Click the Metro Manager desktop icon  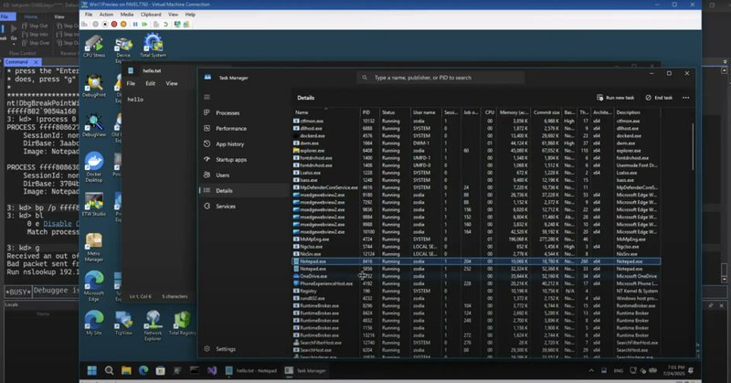click(94, 247)
